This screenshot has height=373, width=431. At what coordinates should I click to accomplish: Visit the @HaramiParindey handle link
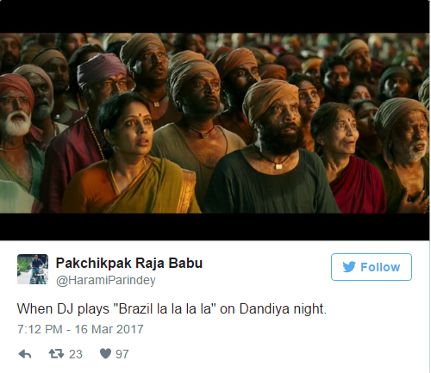[106, 280]
